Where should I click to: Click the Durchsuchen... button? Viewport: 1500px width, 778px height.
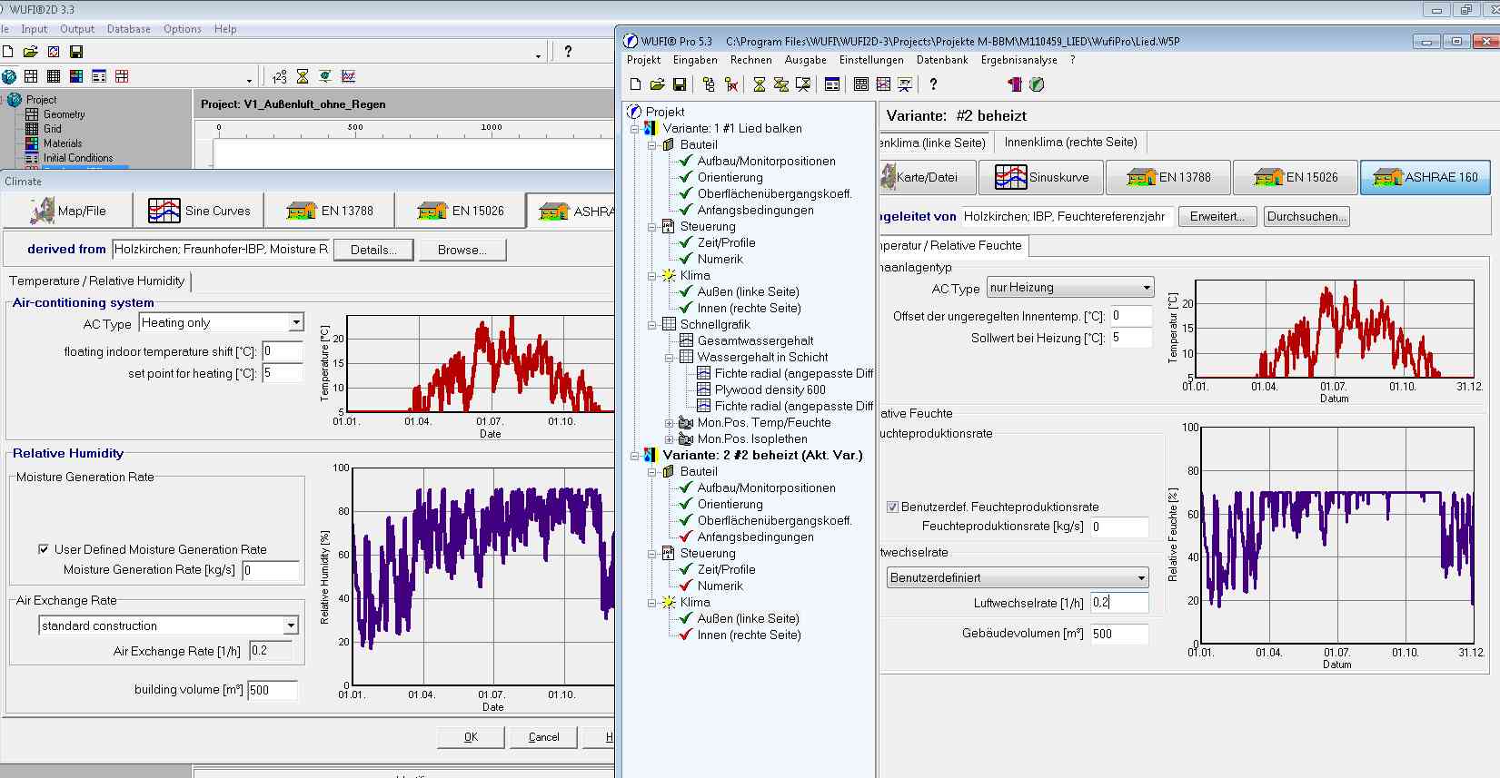pos(1306,216)
